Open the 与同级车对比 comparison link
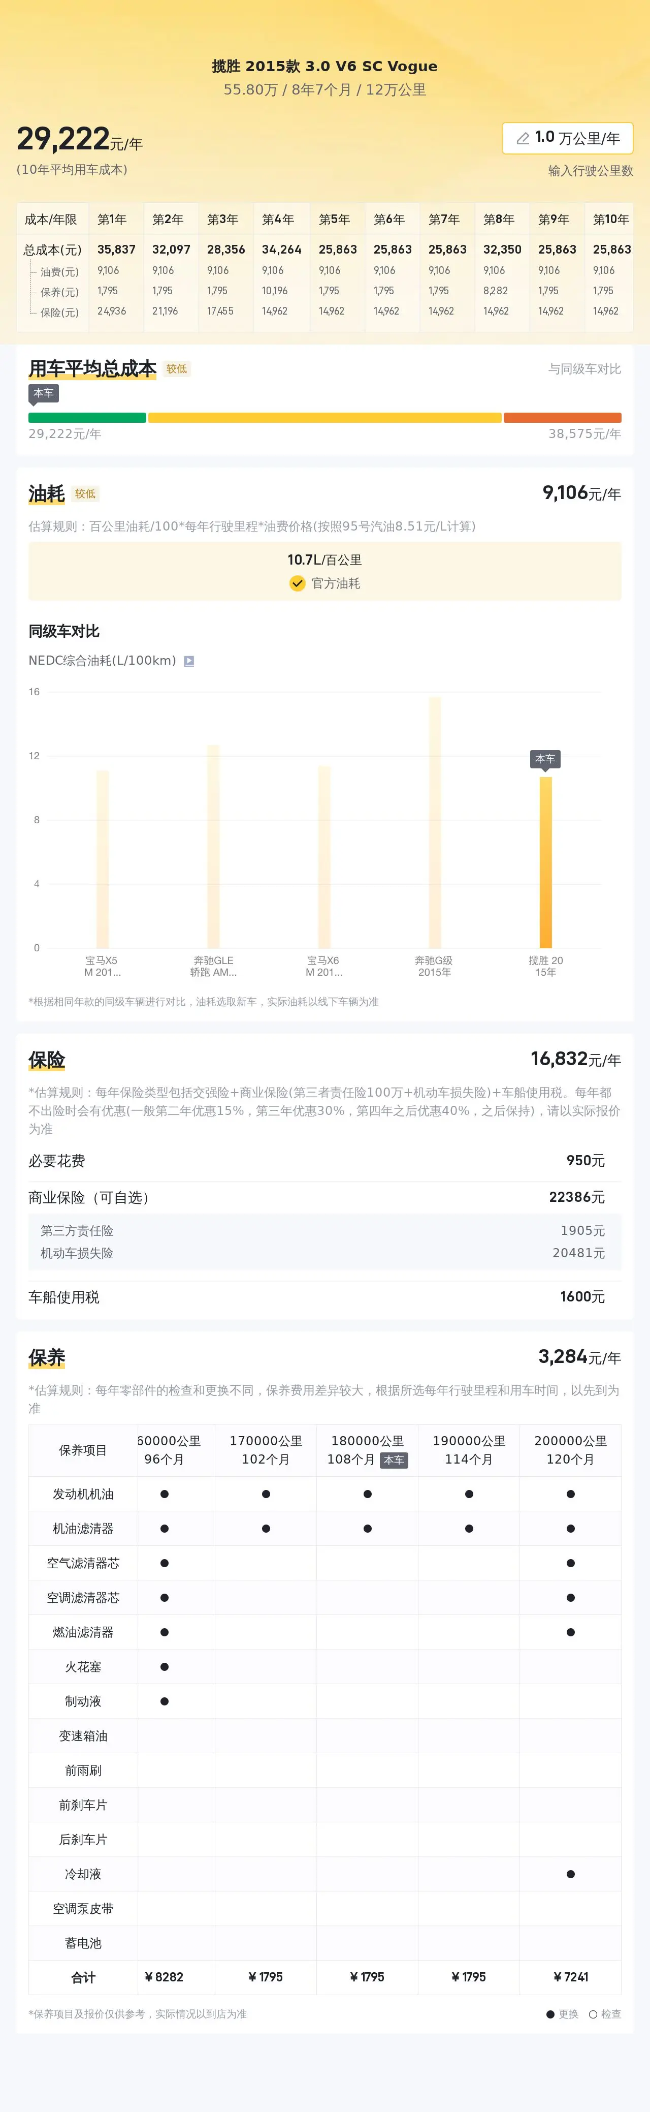This screenshot has height=2112, width=650. point(584,369)
